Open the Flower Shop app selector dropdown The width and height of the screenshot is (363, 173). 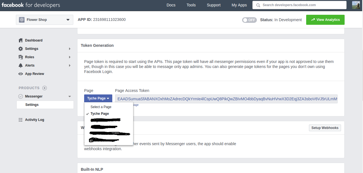pos(45,20)
